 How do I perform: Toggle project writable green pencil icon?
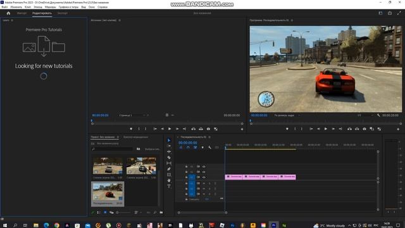[93, 213]
